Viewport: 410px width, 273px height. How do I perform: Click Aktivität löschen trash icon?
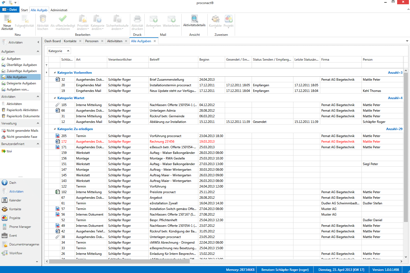tap(43, 19)
